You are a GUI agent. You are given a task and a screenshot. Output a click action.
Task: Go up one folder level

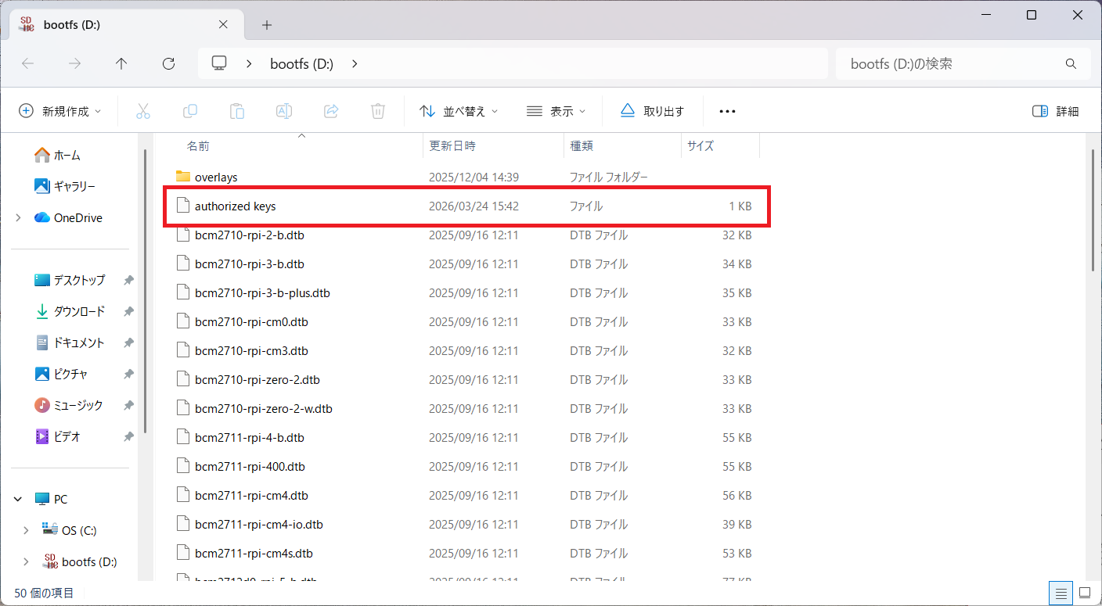click(121, 64)
